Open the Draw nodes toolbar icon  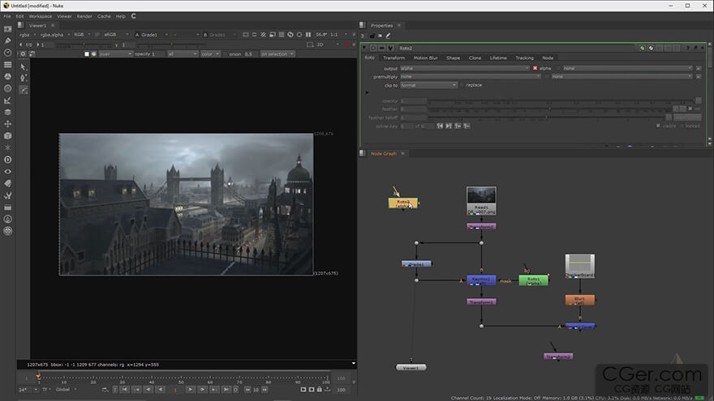pyautogui.click(x=8, y=41)
